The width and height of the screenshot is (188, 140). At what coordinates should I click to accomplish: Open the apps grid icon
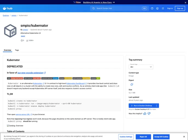(163, 8)
